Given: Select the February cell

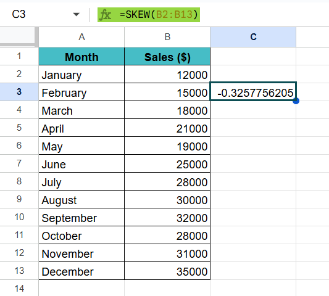Looking at the screenshot, I should (81, 92).
